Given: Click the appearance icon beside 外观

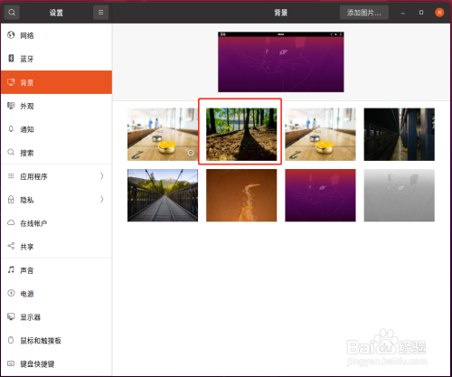Looking at the screenshot, I should coord(11,106).
